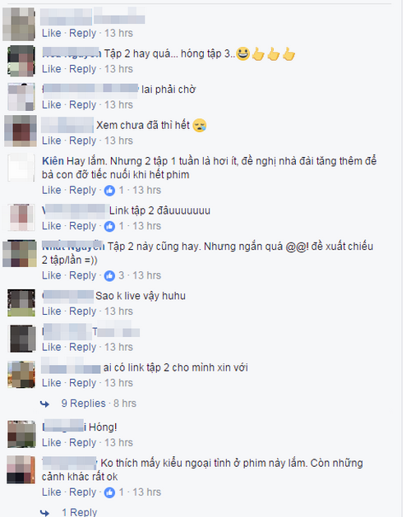Click like reaction icon on 'Link tập 2 đâuuuuuuu' comment
The height and width of the screenshot is (517, 411).
(x=109, y=226)
